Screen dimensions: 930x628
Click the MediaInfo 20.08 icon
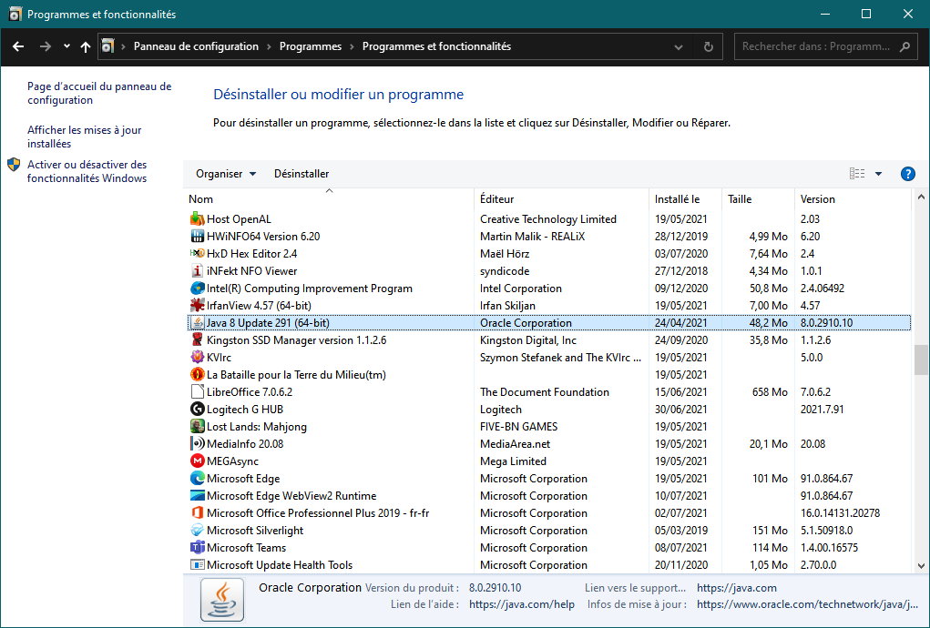pos(197,444)
